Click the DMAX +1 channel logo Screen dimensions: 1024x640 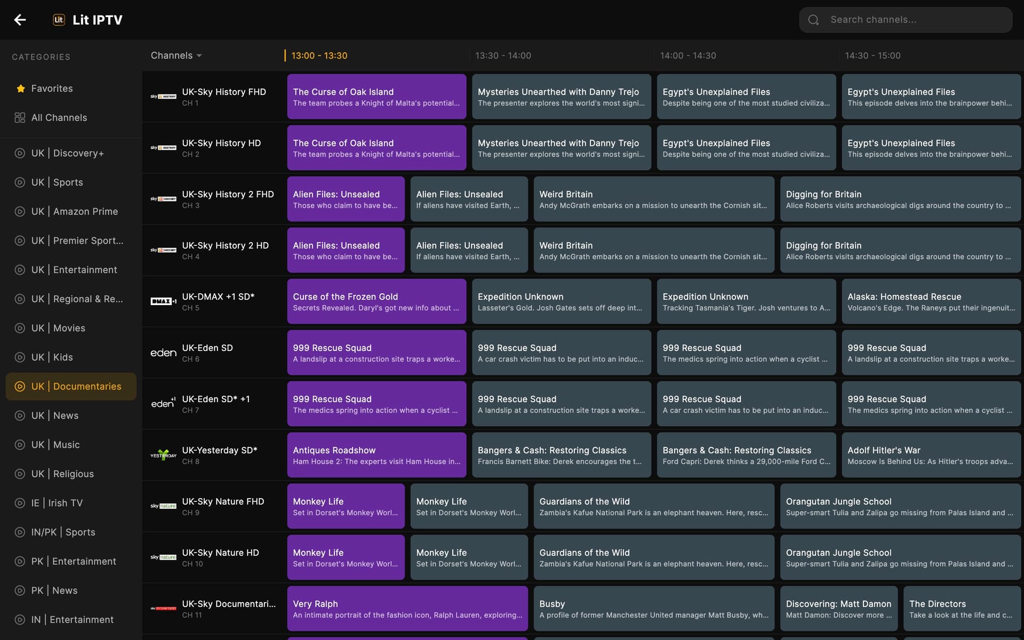(x=163, y=301)
